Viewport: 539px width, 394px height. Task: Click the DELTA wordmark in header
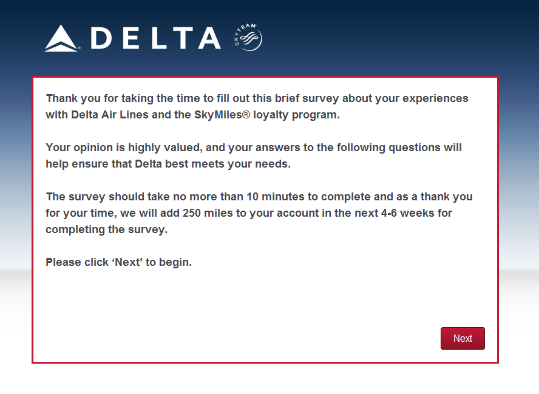156,38
